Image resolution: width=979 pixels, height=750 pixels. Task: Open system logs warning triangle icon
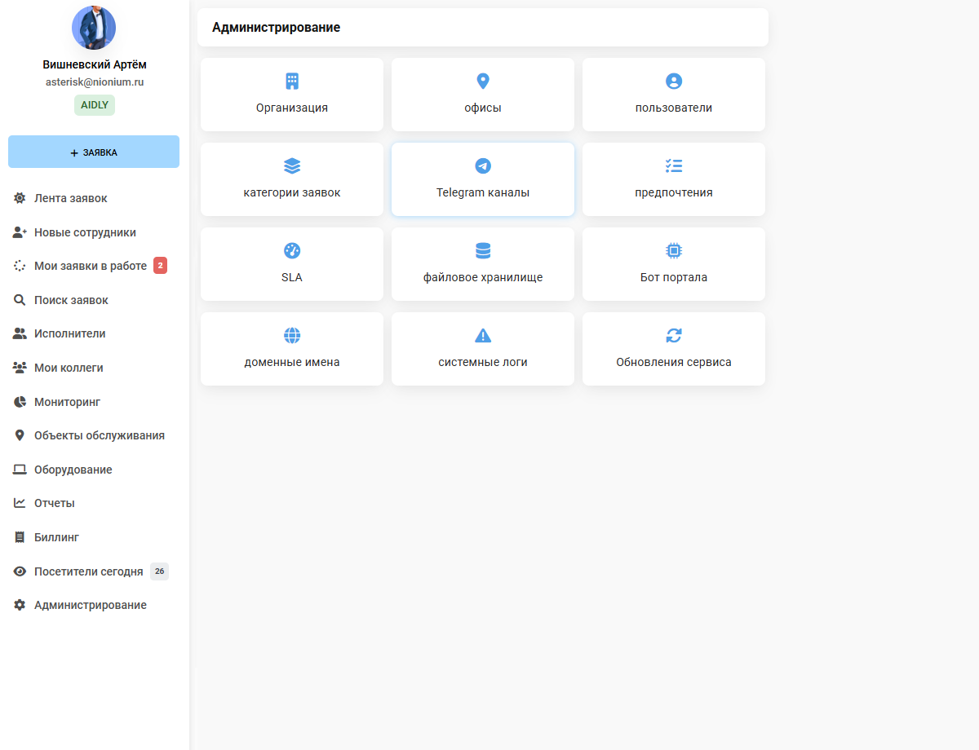483,336
